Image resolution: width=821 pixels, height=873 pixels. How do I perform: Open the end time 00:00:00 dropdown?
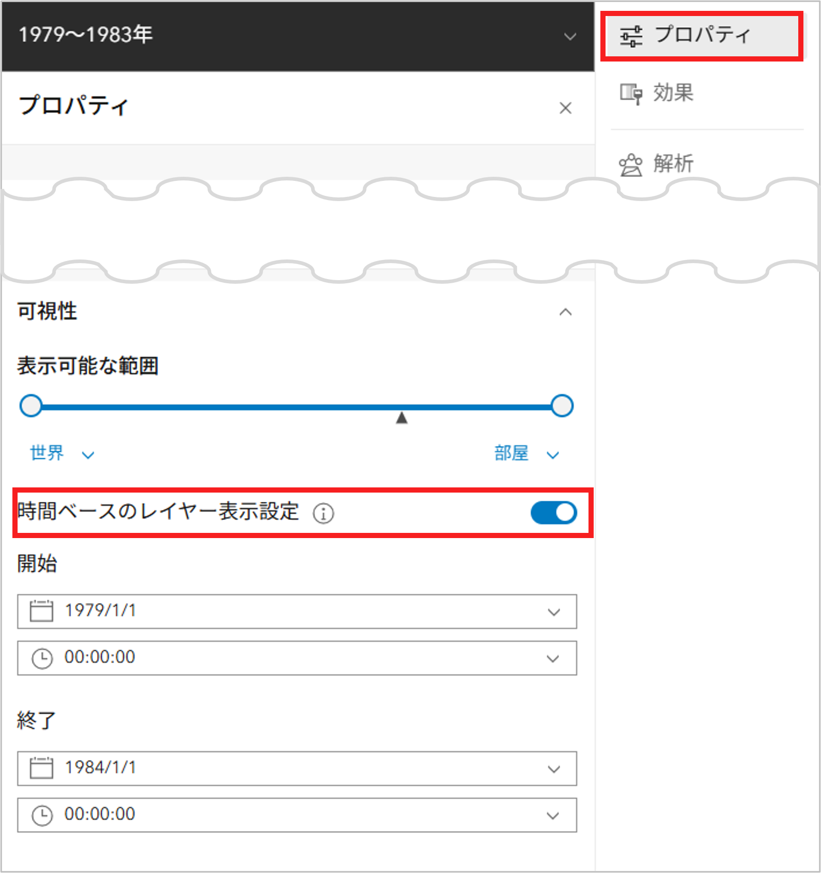tap(297, 815)
